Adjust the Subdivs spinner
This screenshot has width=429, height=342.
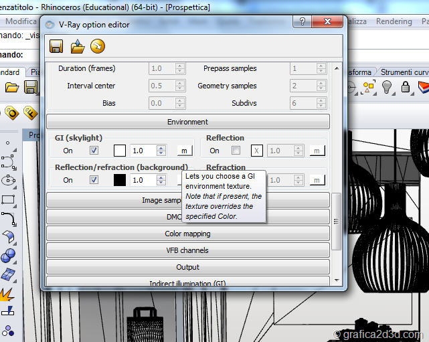pos(321,103)
